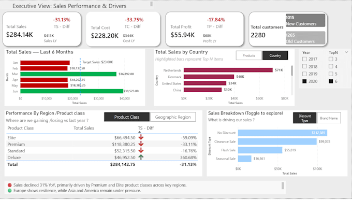This screenshot has height=200, width=352.
Task: Uncheck the 2020 year checkbox
Action: [x=304, y=81]
